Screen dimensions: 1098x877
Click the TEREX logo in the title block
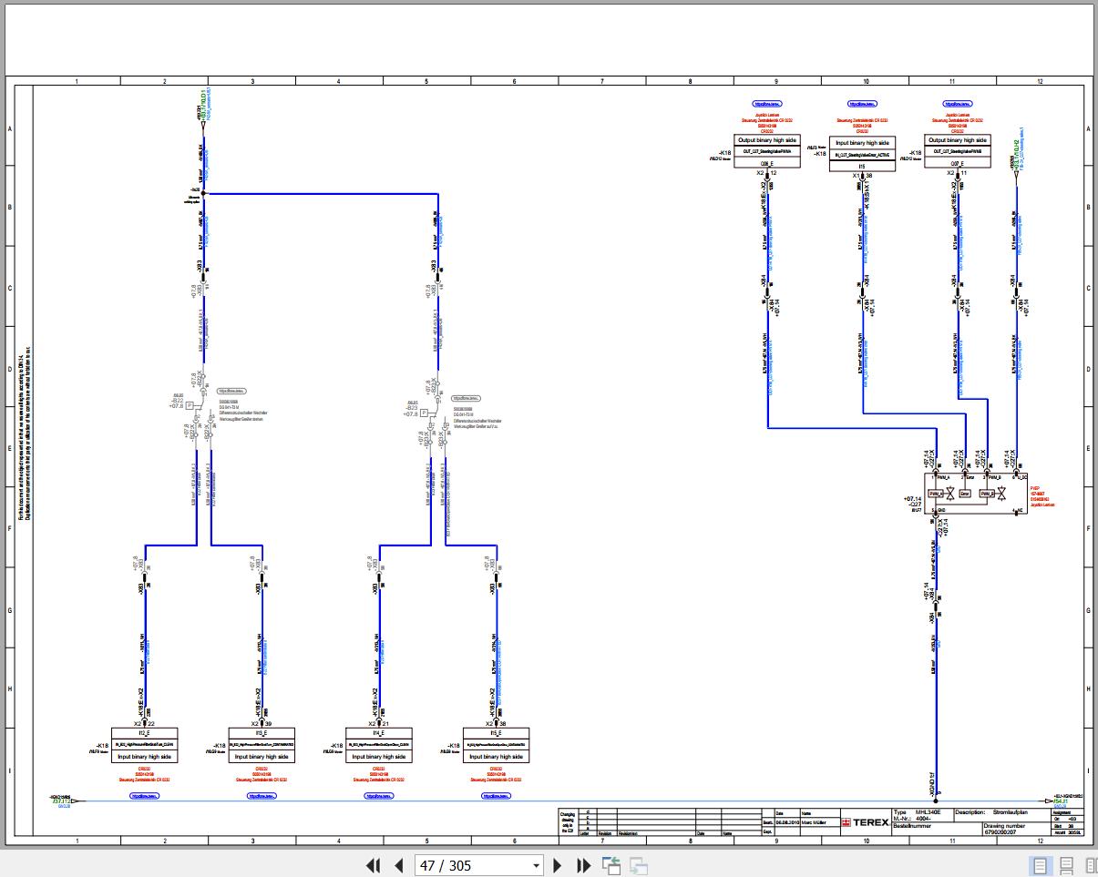point(865,821)
